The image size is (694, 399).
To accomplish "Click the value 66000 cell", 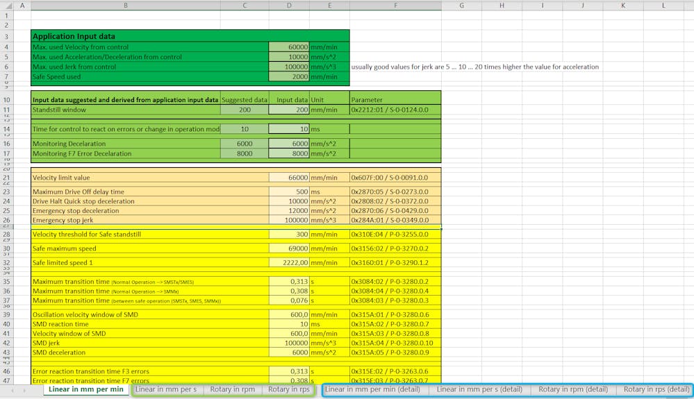I will point(289,178).
